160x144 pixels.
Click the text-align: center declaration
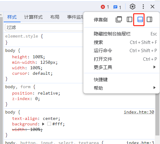point(36,119)
